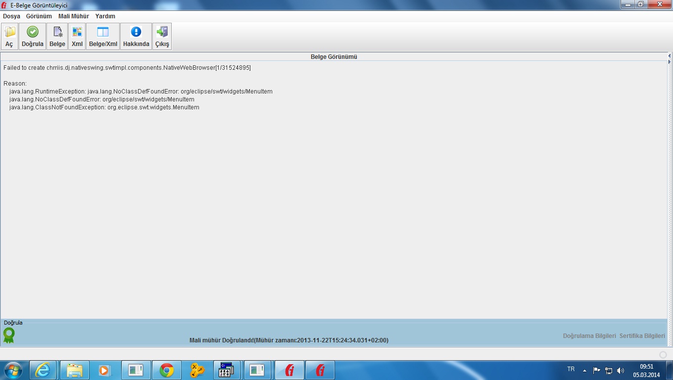Open the Dosya menu

(11, 16)
